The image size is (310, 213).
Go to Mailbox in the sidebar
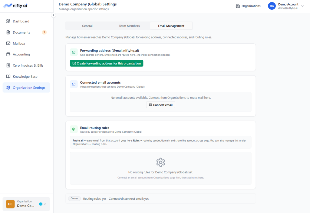coord(26,43)
